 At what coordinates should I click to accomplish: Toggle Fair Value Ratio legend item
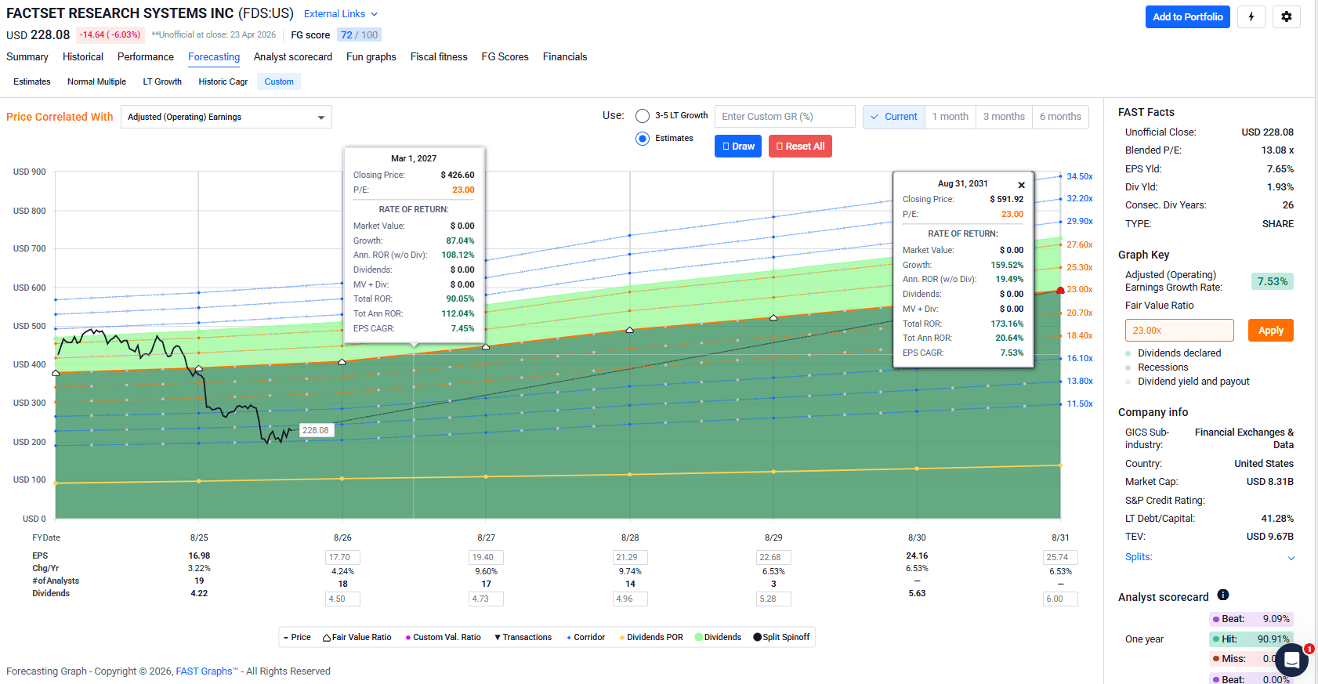coord(357,638)
